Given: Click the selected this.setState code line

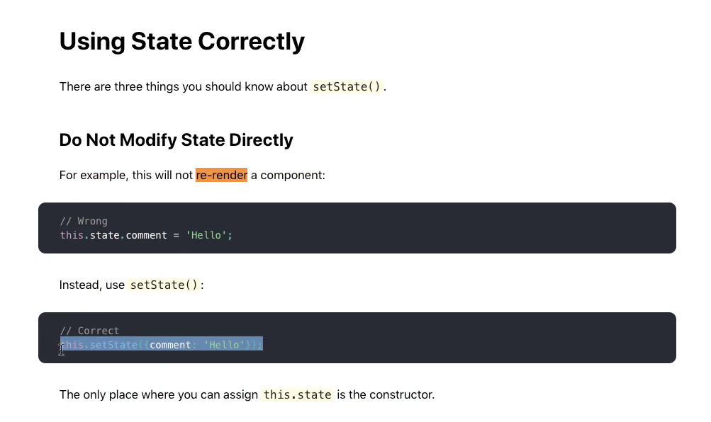Looking at the screenshot, I should (161, 345).
